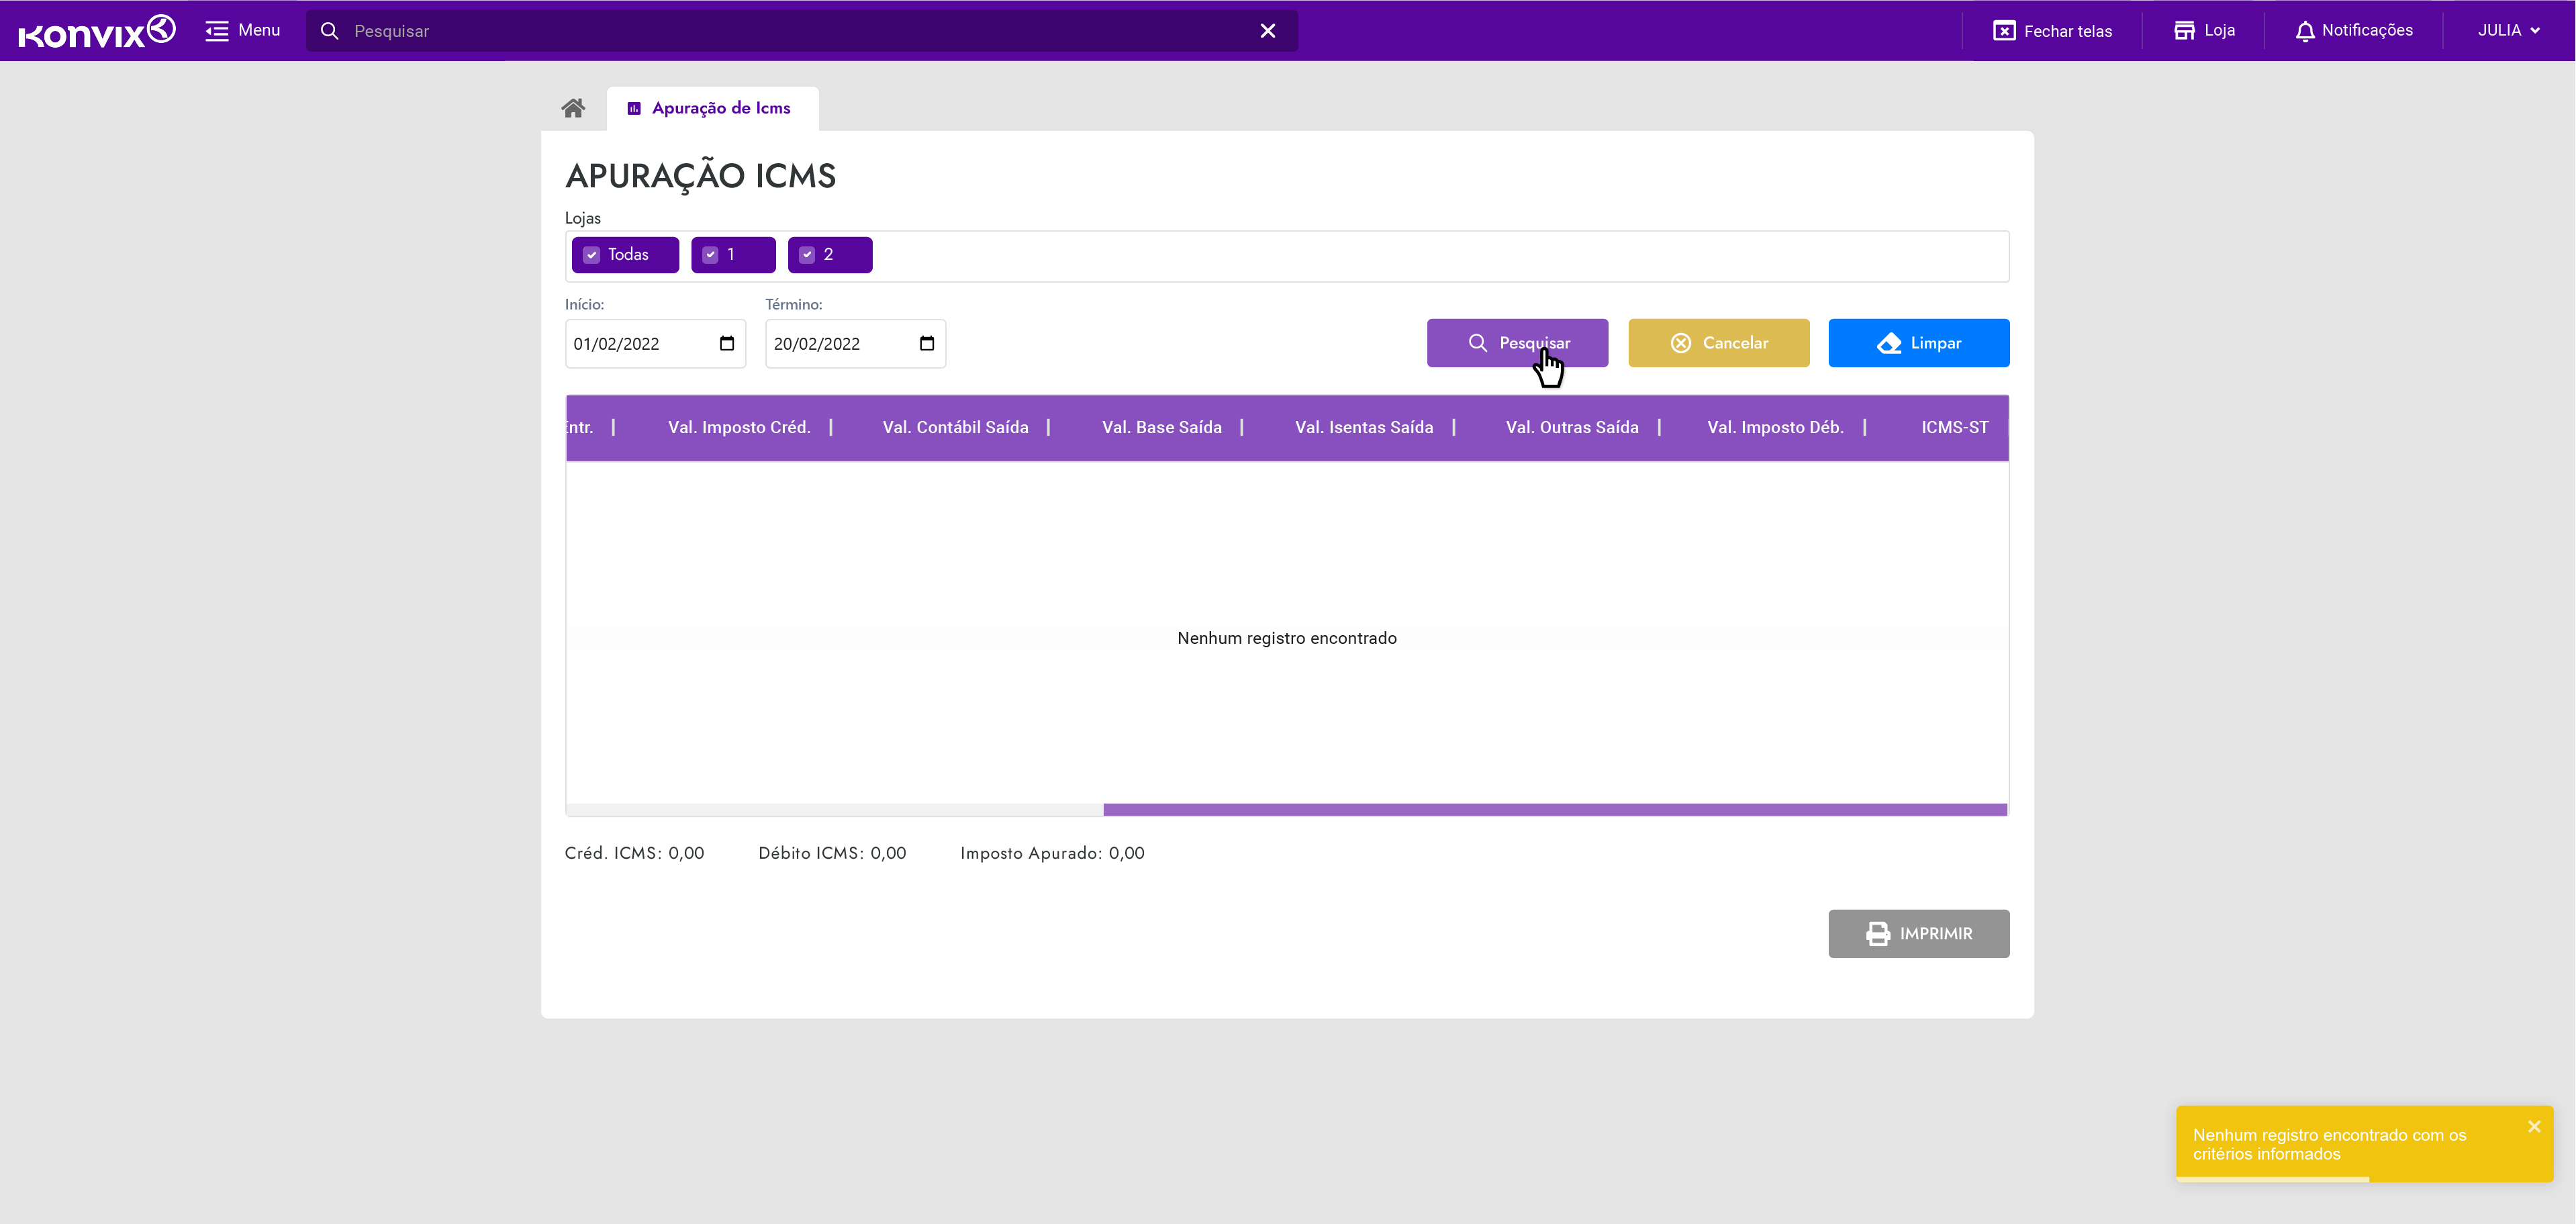Click the IMPRIMIR print button

point(1918,933)
